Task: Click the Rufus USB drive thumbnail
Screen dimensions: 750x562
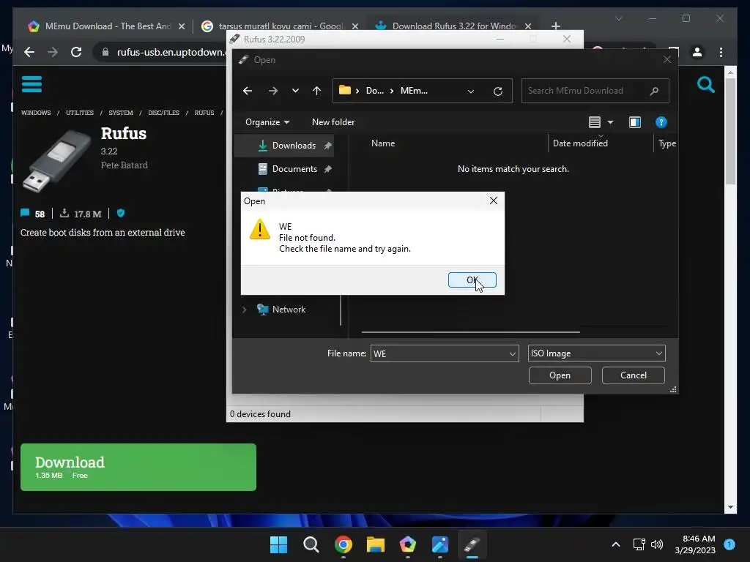Action: (57, 161)
